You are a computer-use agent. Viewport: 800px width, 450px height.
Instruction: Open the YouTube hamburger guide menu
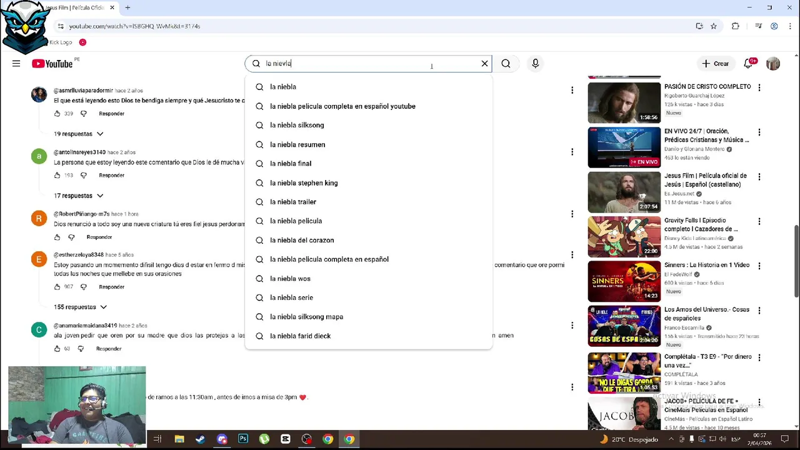16,63
